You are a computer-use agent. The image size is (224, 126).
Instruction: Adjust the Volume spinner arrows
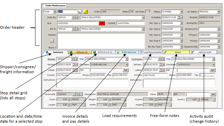[155, 99]
